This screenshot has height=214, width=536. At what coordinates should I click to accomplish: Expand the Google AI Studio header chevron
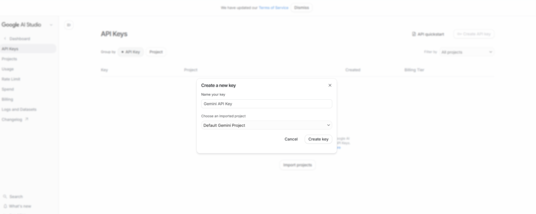[51, 25]
